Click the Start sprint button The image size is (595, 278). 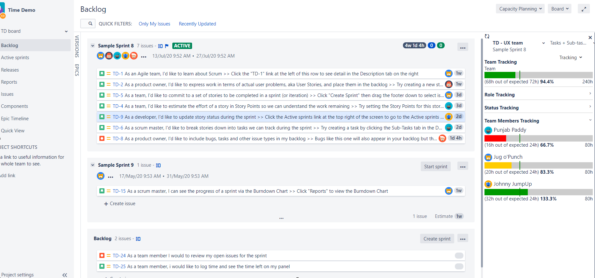click(x=436, y=167)
